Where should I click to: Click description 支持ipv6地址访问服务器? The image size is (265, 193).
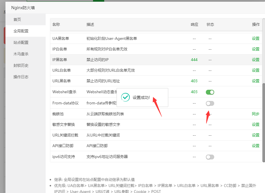(x=107, y=157)
